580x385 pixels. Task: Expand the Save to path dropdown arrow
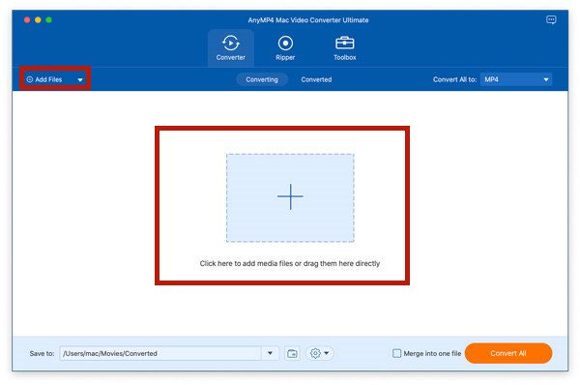pos(270,353)
